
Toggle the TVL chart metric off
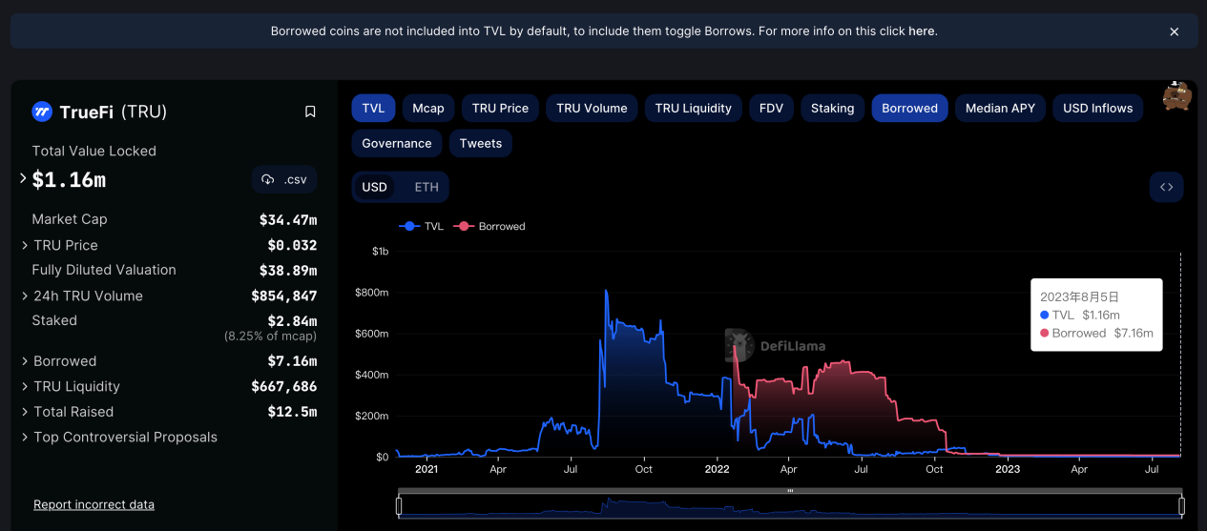click(373, 109)
